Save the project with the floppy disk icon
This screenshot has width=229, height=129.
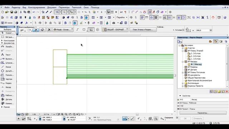pyautogui.click(x=12, y=12)
